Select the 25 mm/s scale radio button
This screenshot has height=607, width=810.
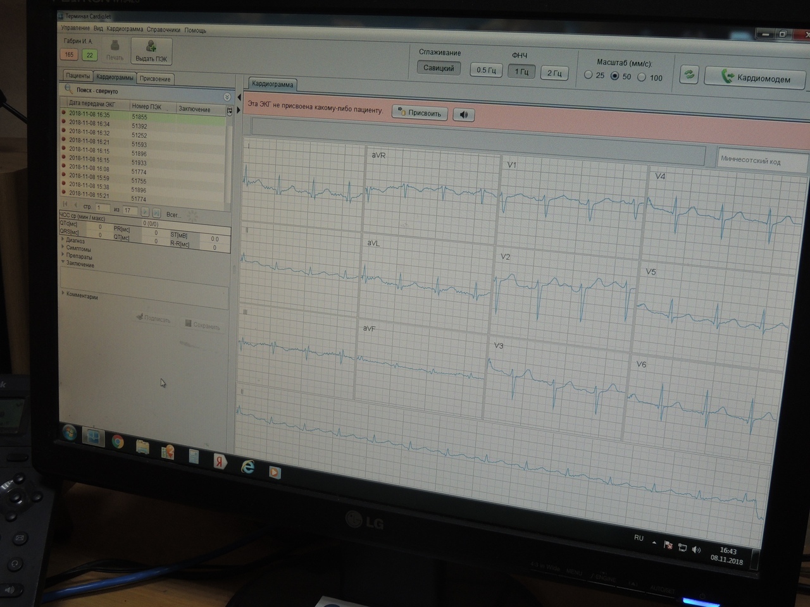pyautogui.click(x=588, y=75)
